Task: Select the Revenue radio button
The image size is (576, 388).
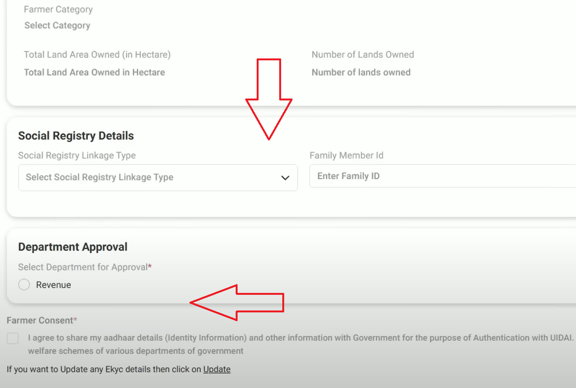Action: click(24, 284)
